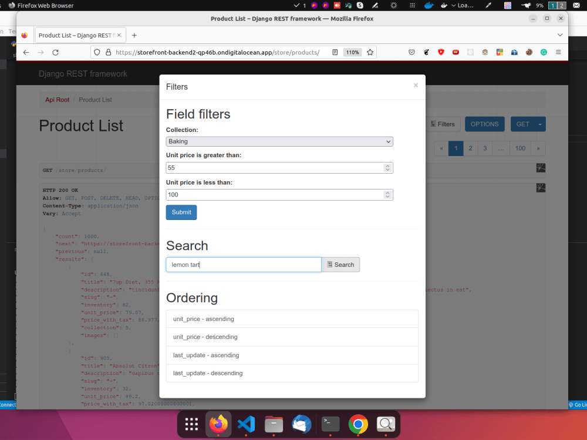Open the Firefox hamburger application menu

558,52
